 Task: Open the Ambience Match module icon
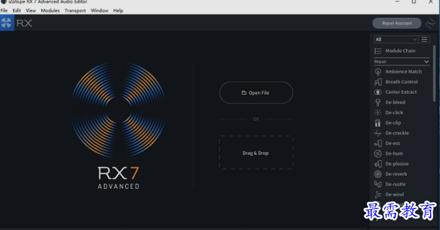point(378,72)
